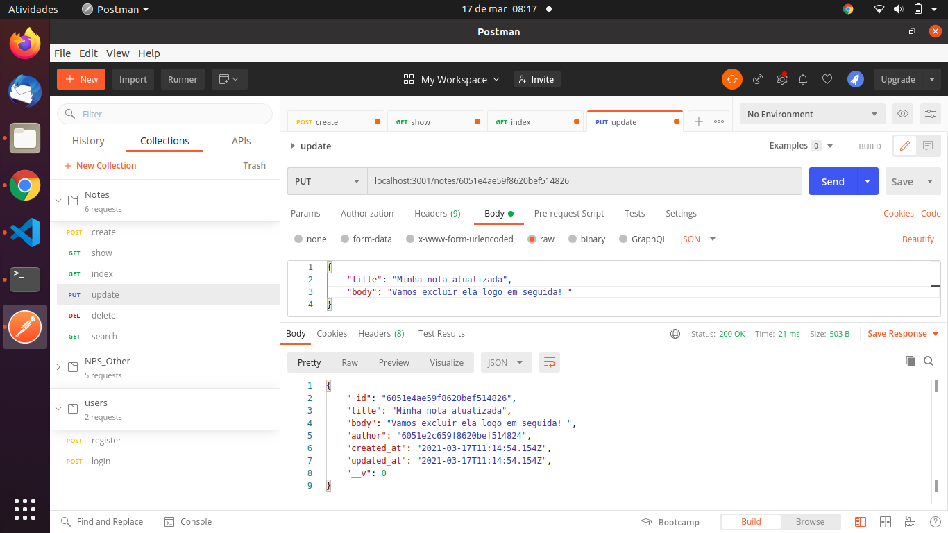Open the My Workspace dropdown
948x533 pixels.
tap(452, 79)
